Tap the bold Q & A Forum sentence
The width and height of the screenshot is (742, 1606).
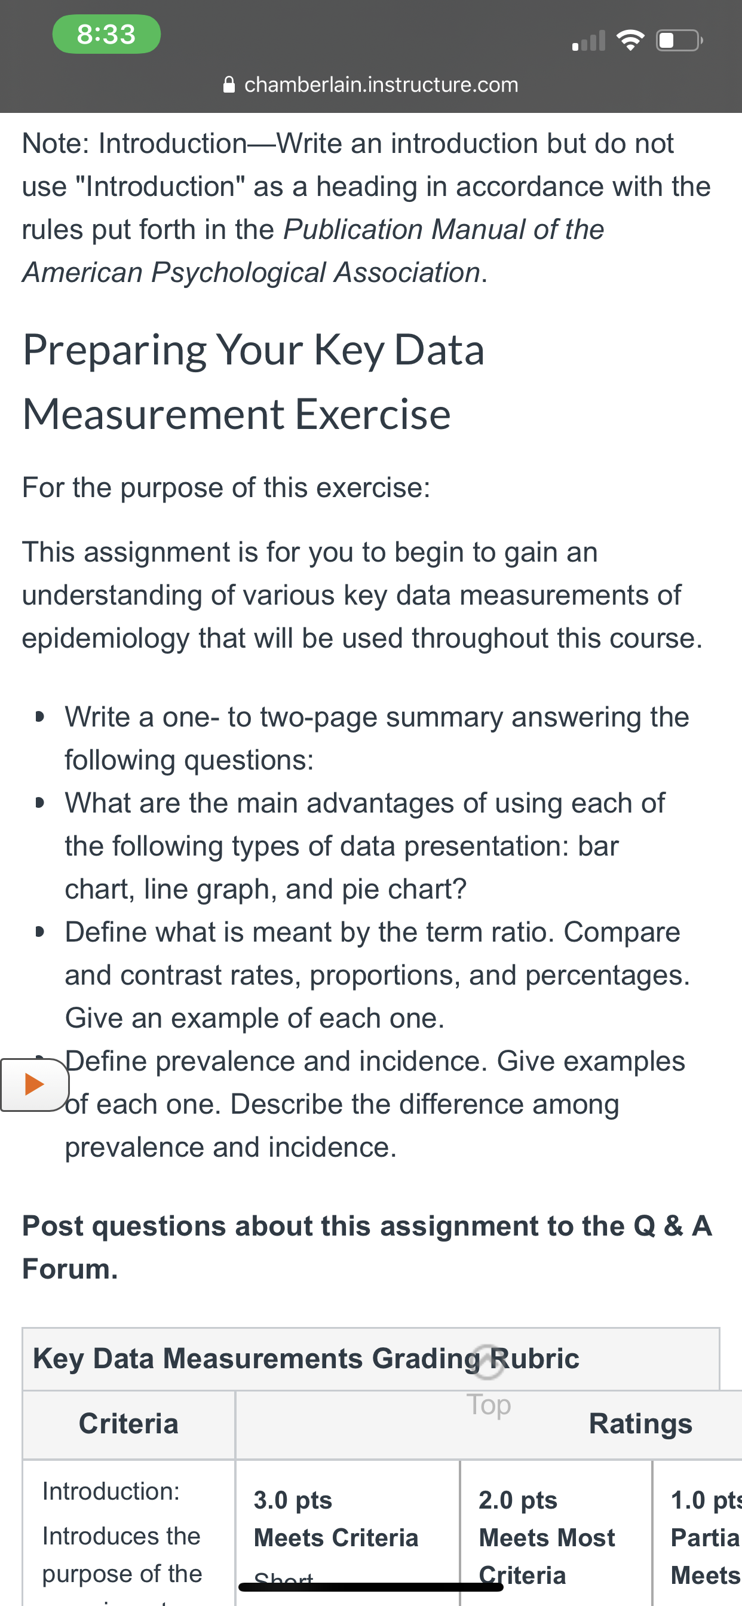(x=367, y=1247)
